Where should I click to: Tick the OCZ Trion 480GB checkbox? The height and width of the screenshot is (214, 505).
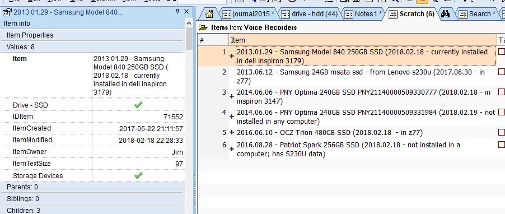tap(502, 132)
